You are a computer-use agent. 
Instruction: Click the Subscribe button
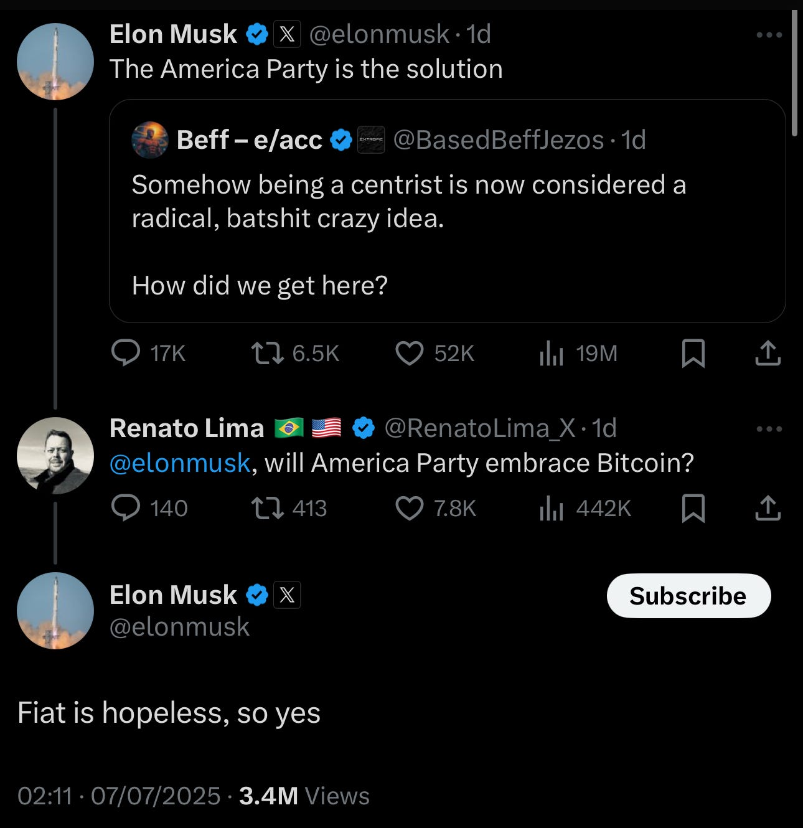coord(688,596)
